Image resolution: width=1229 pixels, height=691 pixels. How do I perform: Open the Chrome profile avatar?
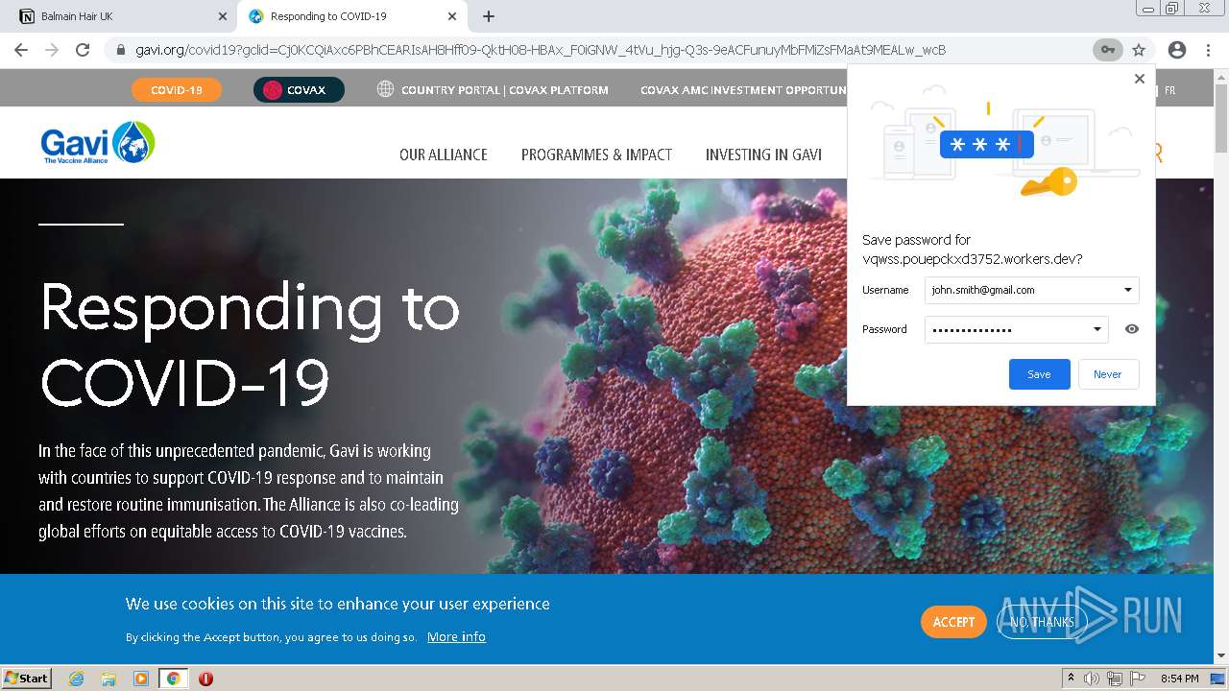point(1176,50)
